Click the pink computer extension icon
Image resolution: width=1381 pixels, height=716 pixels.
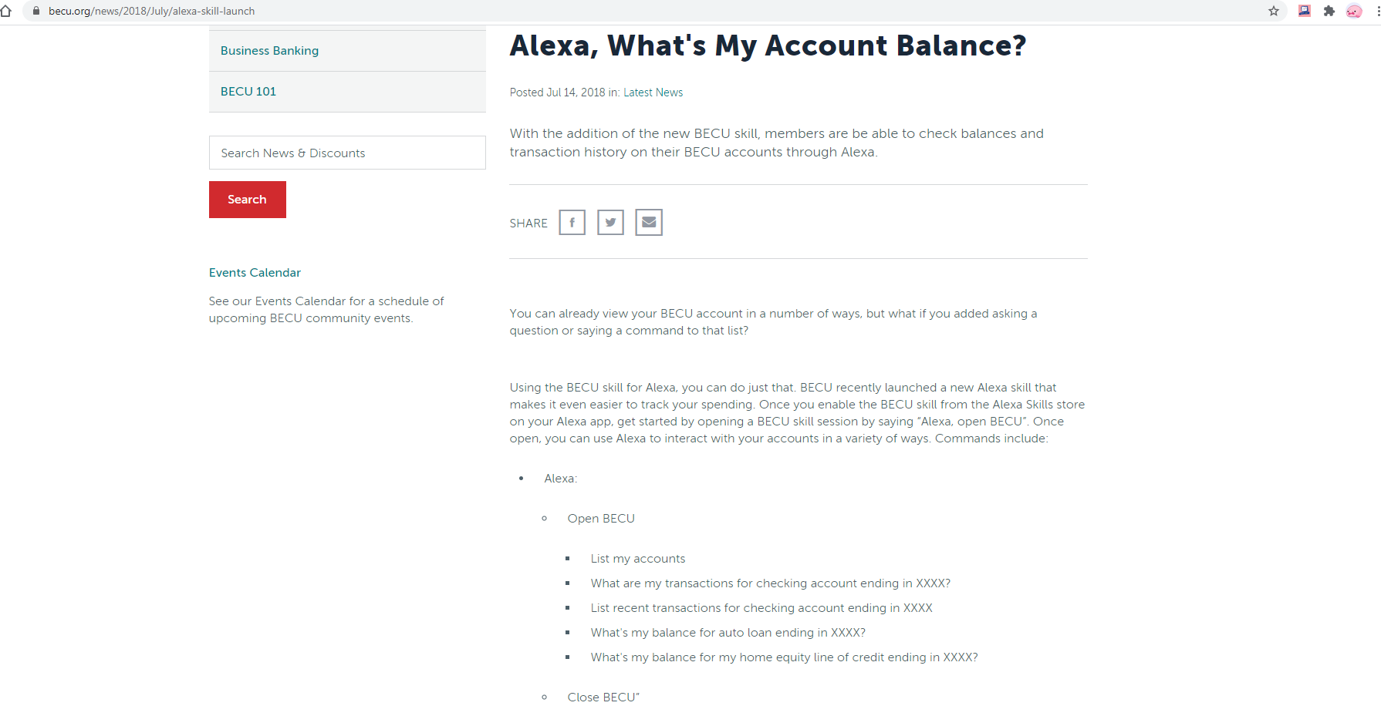pos(1305,11)
